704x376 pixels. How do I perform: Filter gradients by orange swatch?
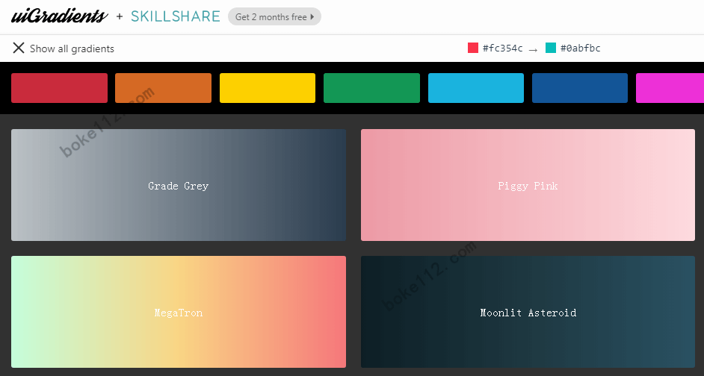pos(164,88)
